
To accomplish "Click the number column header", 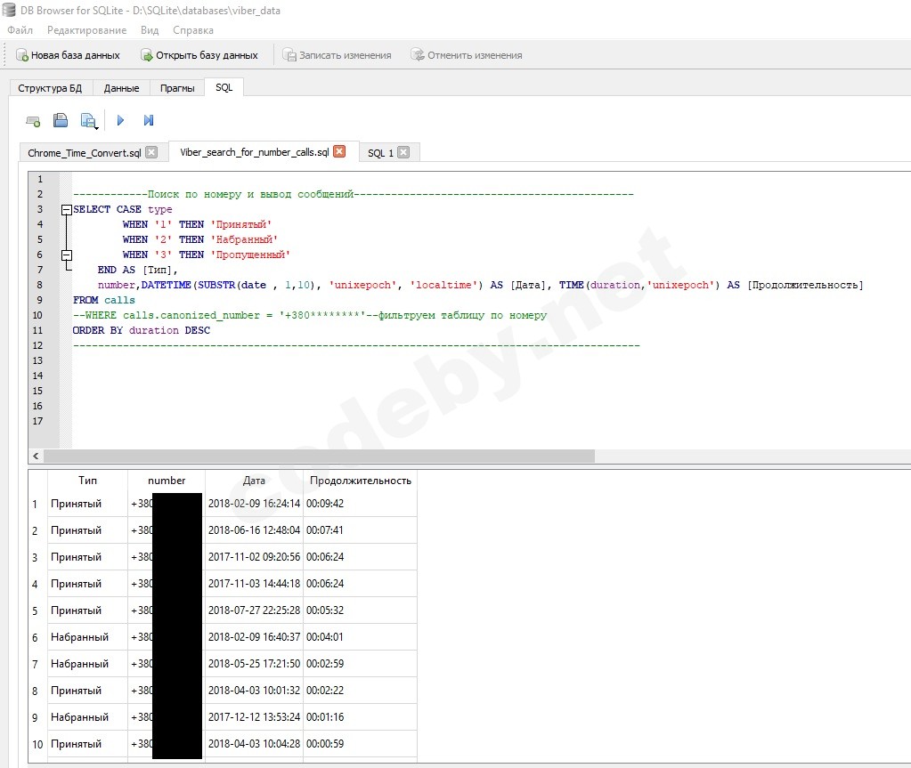I will (167, 481).
